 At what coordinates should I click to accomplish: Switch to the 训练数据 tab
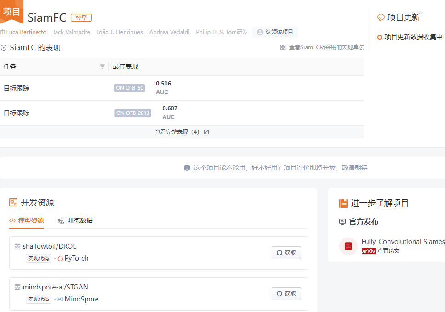75,221
